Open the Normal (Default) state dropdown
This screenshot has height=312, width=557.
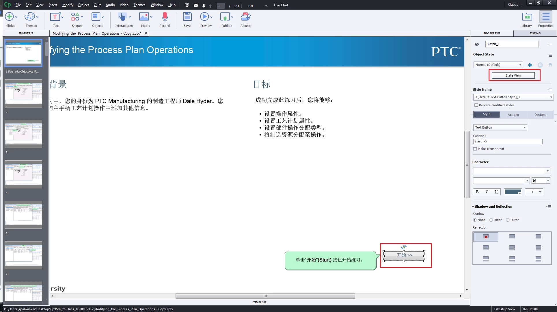[498, 65]
